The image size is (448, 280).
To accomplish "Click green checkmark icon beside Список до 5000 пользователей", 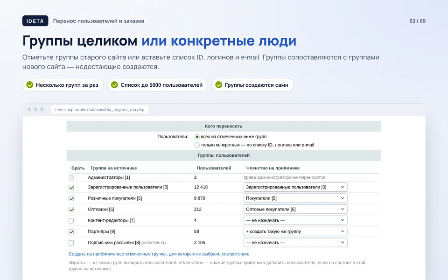I will coord(114,85).
